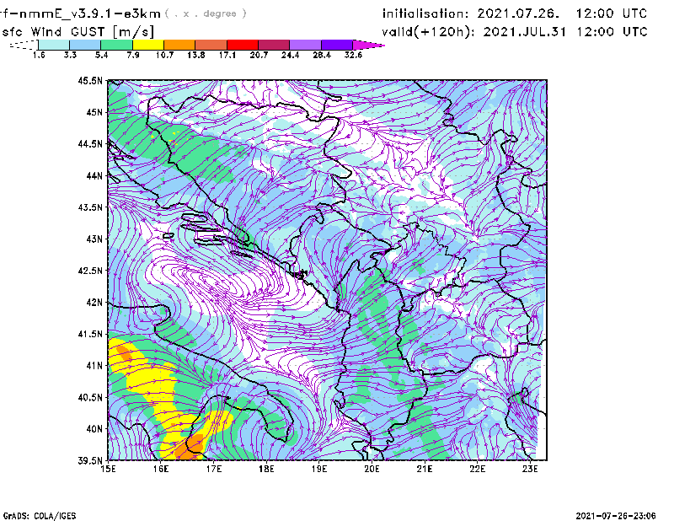Click the 21E longitude label
This screenshot has height=521, width=674.
pos(425,469)
